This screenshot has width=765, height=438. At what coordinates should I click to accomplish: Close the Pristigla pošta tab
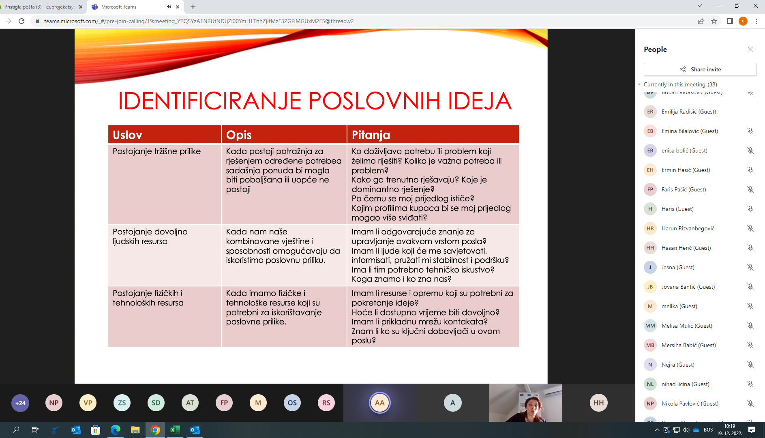[x=81, y=7]
